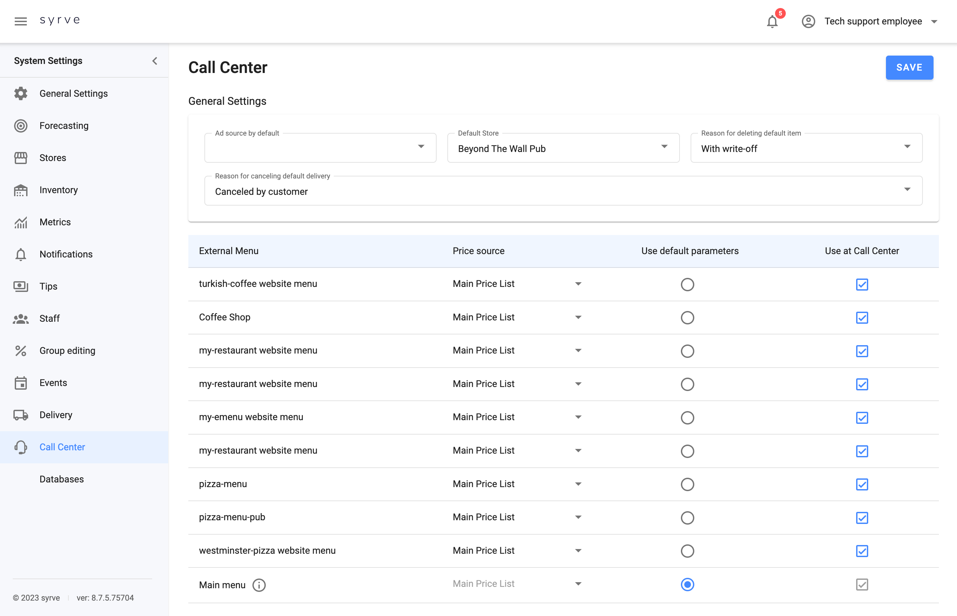Open the Tech support employee account menu

(873, 21)
